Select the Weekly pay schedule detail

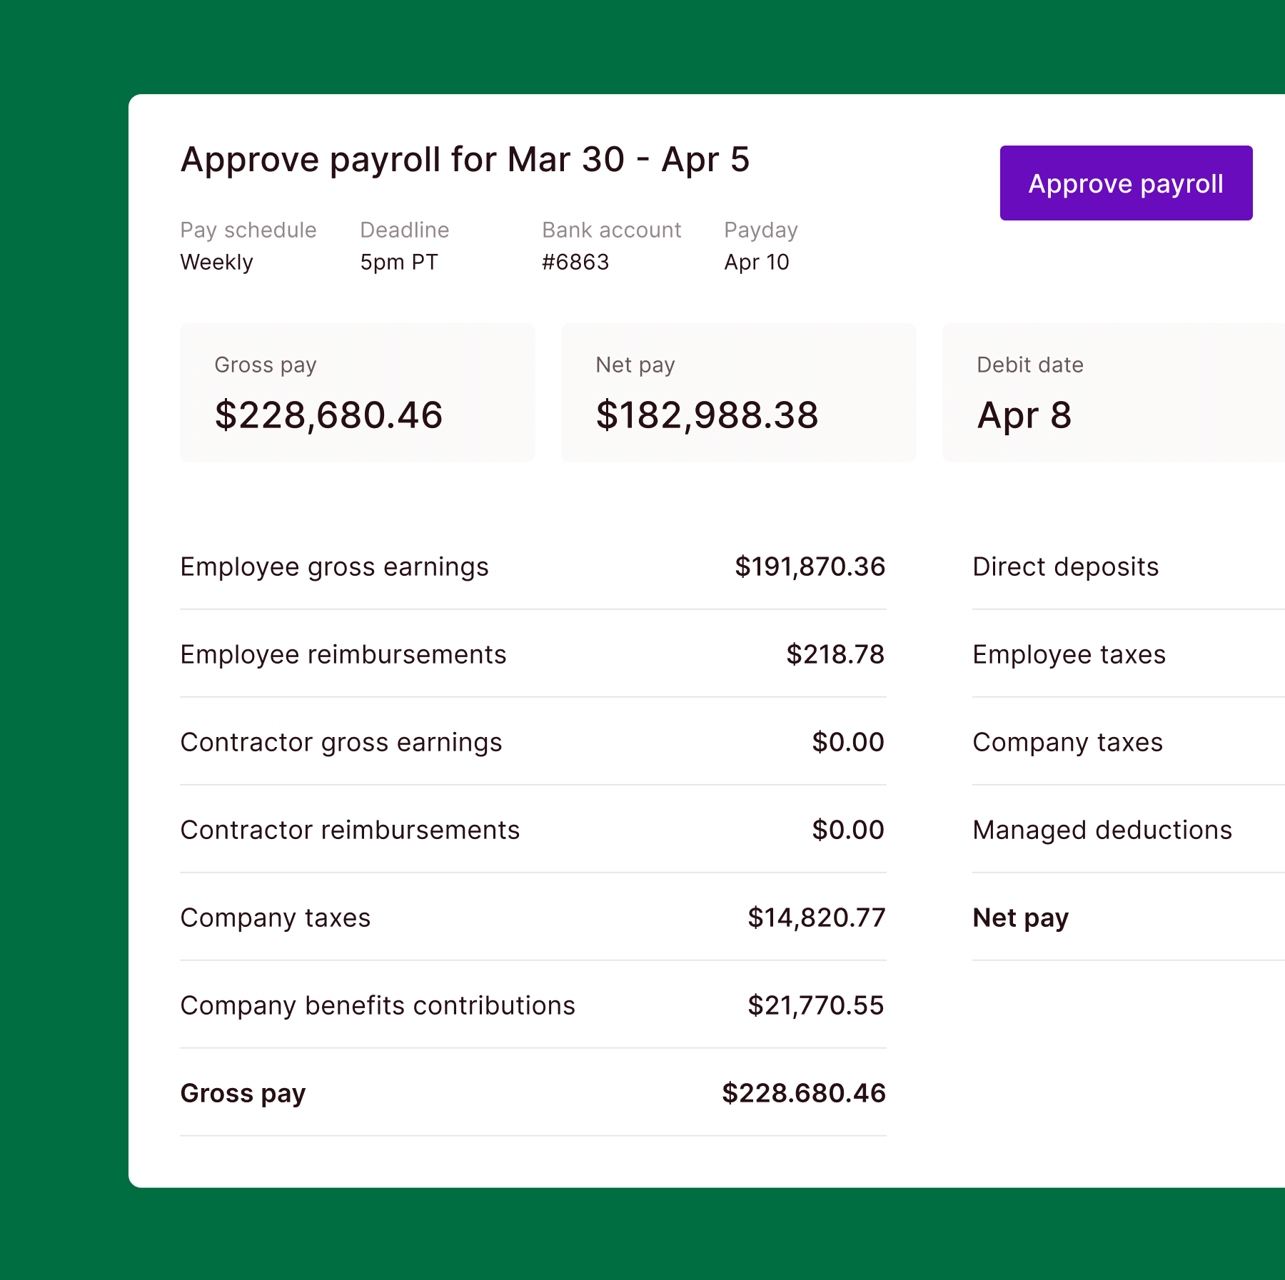click(x=216, y=262)
